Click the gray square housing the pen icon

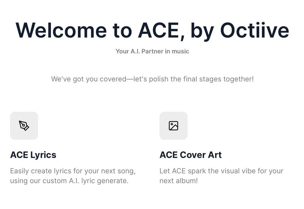(x=24, y=126)
